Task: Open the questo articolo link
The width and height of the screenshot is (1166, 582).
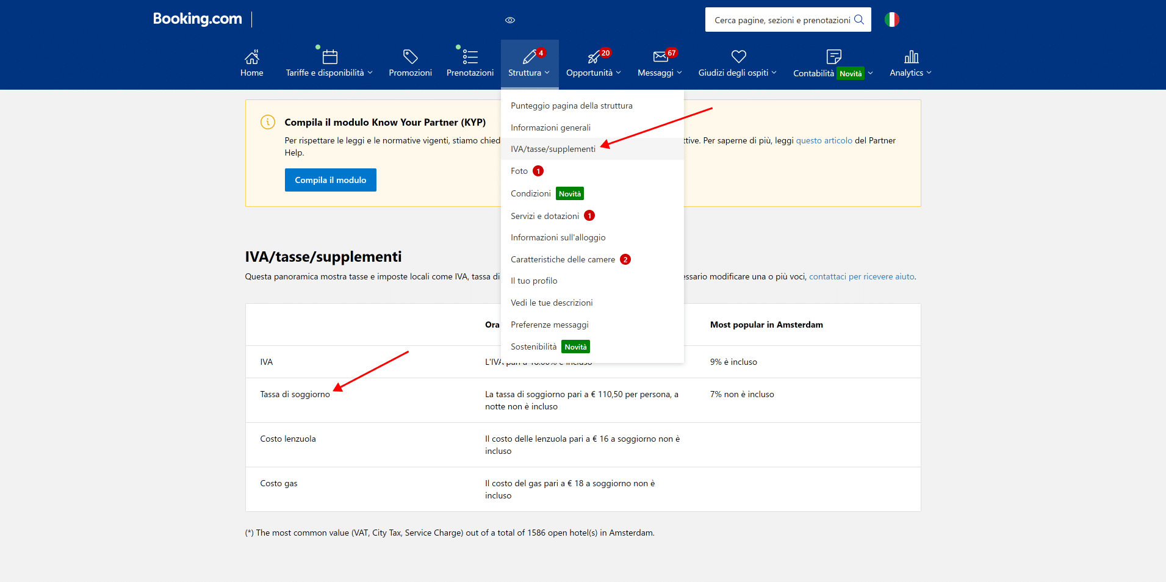Action: pyautogui.click(x=824, y=140)
